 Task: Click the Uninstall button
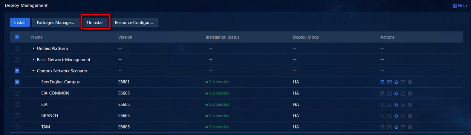coord(95,22)
